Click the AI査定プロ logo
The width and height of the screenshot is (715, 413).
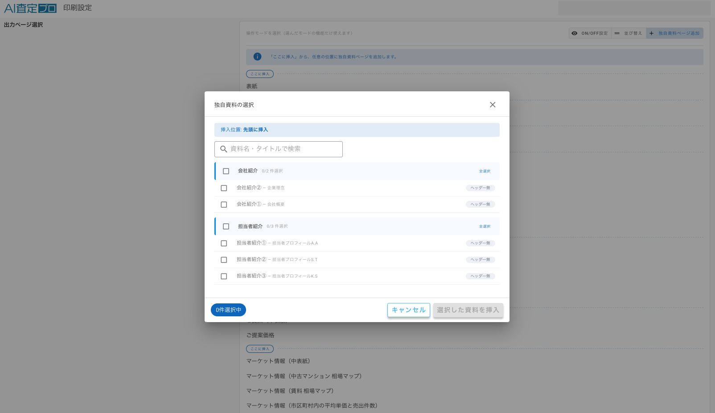30,8
